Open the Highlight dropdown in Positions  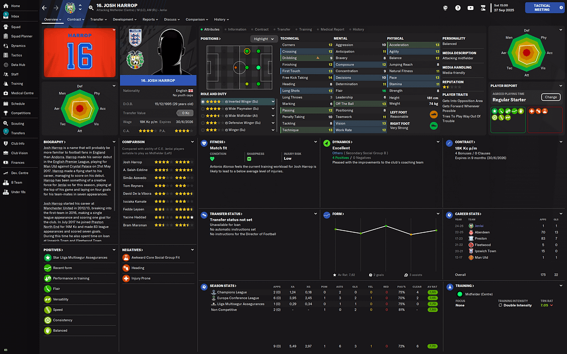point(263,39)
